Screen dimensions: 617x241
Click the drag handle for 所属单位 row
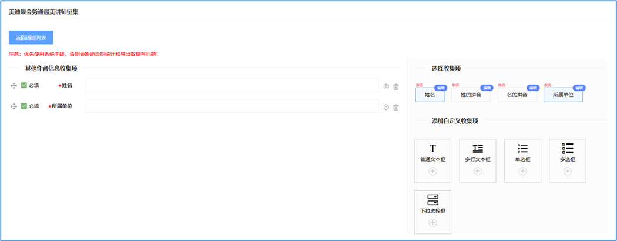point(14,106)
